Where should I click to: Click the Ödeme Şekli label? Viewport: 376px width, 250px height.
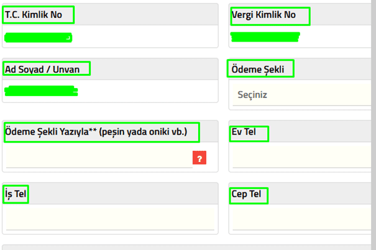261,69
